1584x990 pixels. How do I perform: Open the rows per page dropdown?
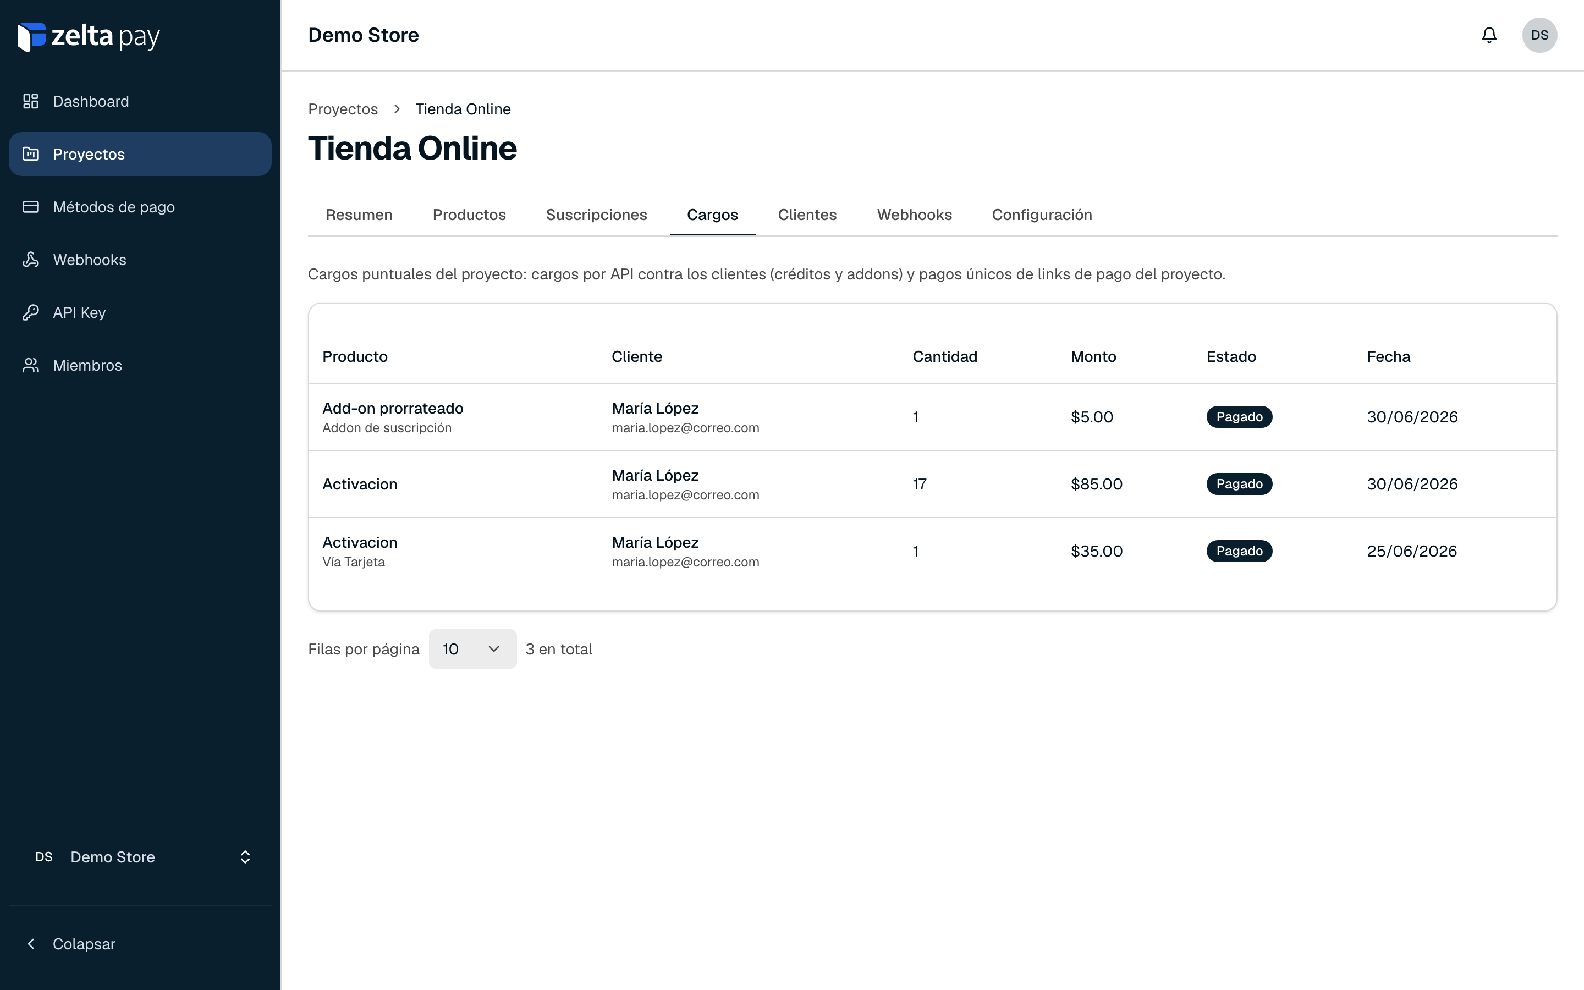(472, 649)
